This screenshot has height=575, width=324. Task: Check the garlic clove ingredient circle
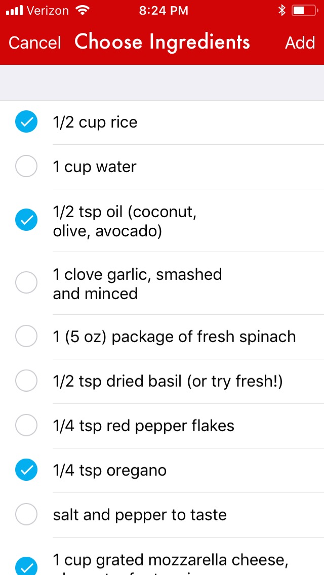(26, 282)
